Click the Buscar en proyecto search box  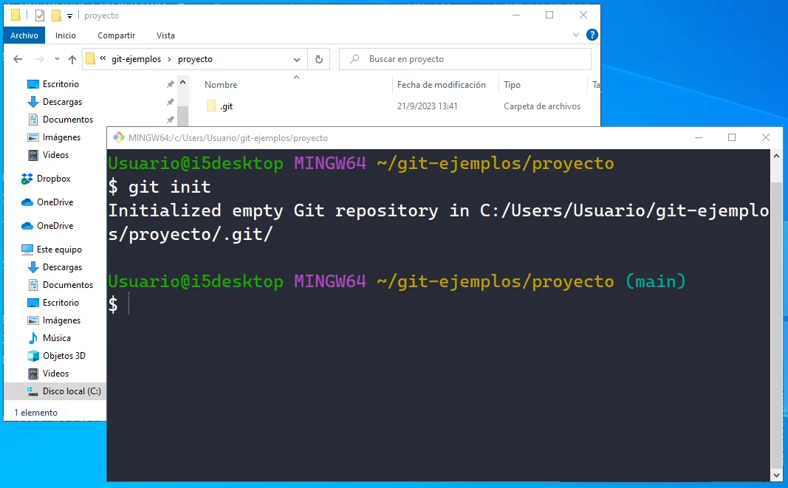(x=473, y=59)
